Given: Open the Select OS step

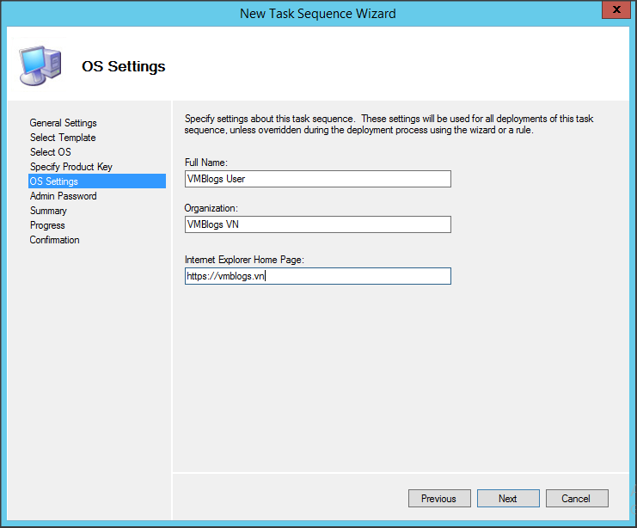Looking at the screenshot, I should point(50,152).
